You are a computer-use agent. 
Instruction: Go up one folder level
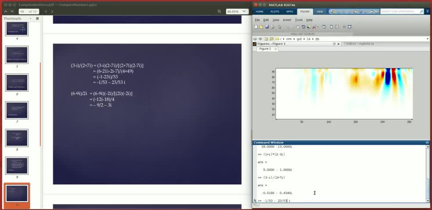pos(266,39)
